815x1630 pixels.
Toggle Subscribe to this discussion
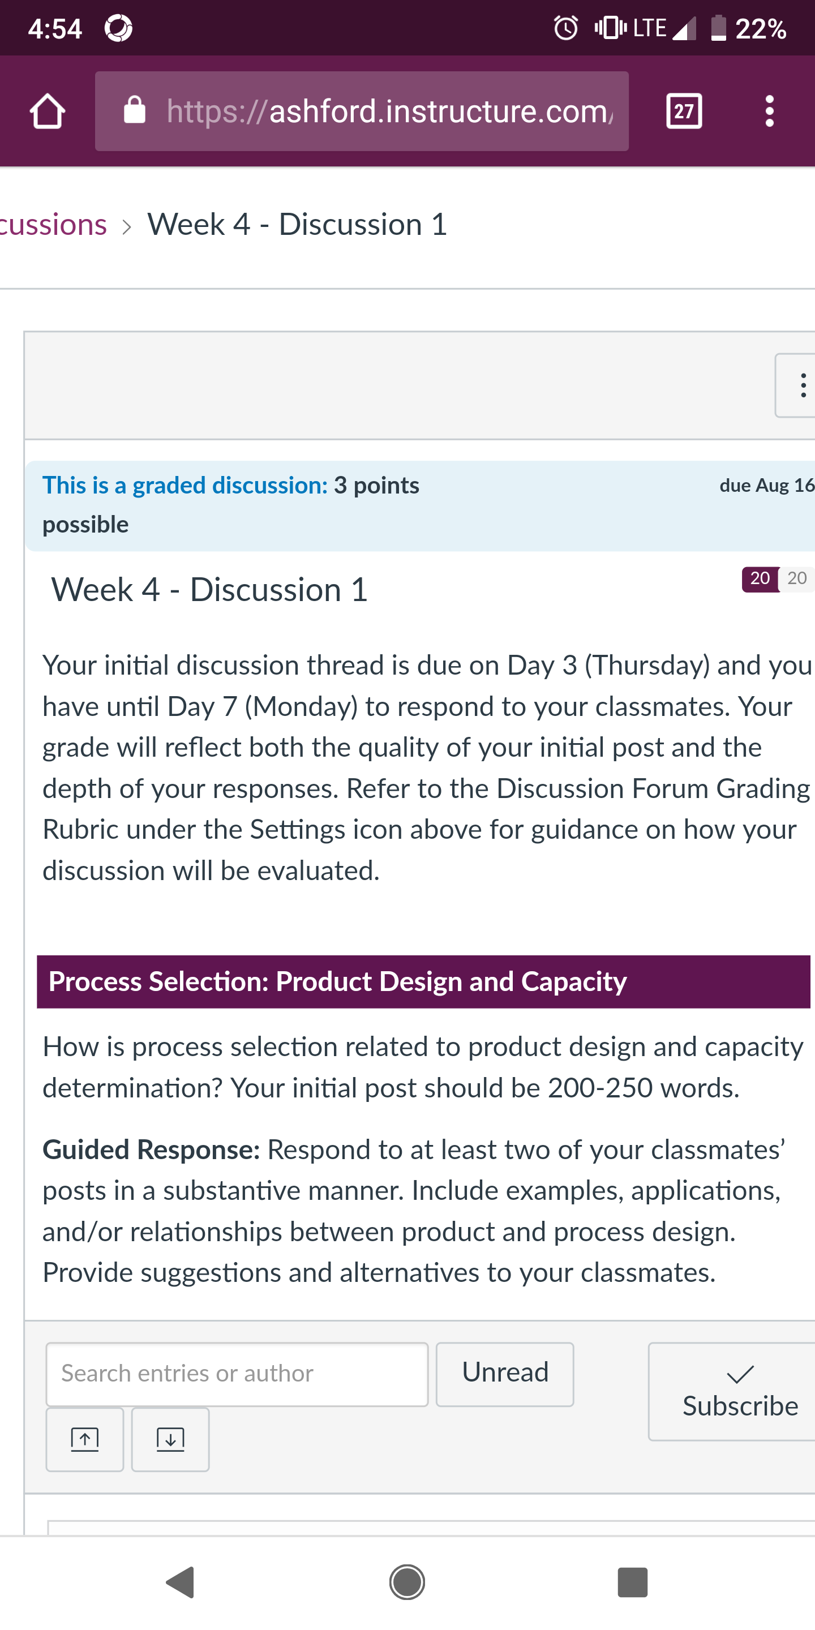(x=734, y=1392)
